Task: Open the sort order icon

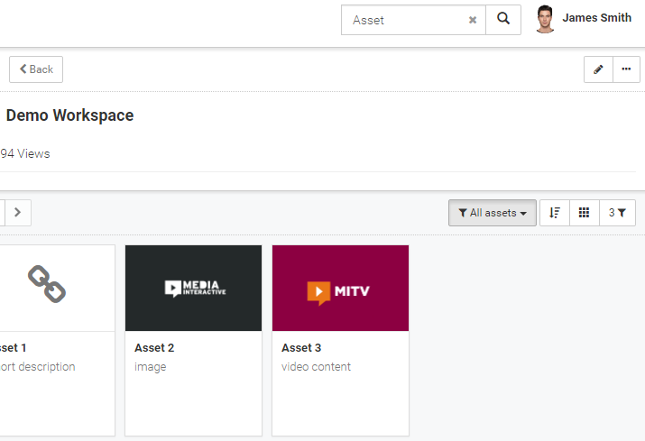Action: 555,213
